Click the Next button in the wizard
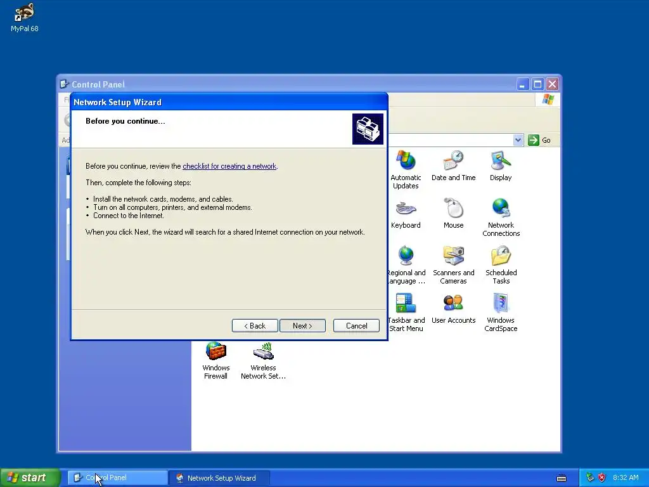Screen dimensions: 649x487 tap(302, 326)
